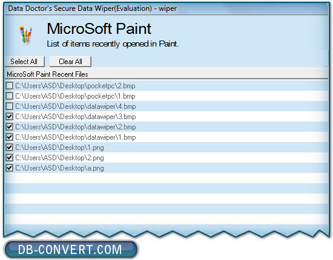Click the Data Doctor's Secure Data Wiper title bar
Image resolution: width=333 pixels, height=260 pixels.
[166, 8]
